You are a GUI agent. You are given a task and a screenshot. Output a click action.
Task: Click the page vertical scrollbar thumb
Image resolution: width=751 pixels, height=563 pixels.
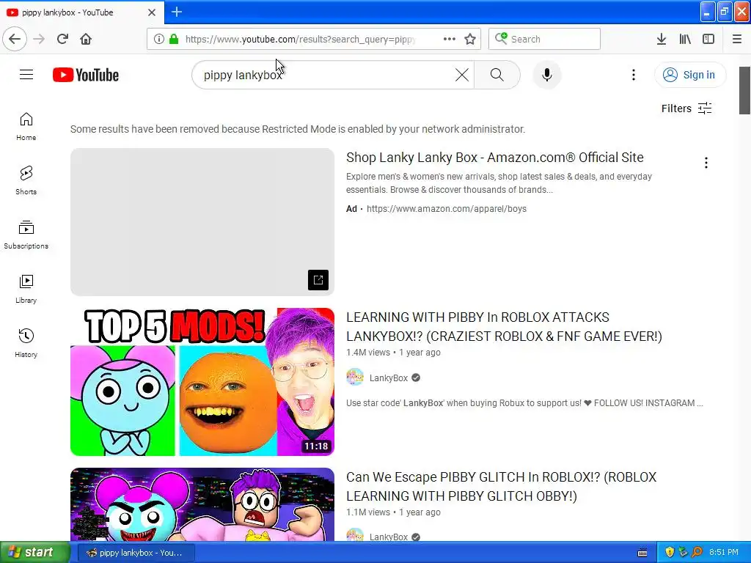[744, 90]
